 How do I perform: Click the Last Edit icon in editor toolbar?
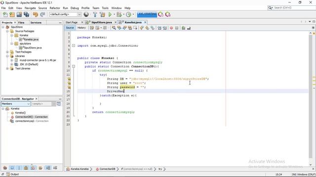pyautogui.click(x=92, y=28)
